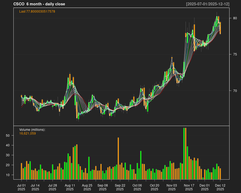Click the 80 price axis label
The image size is (241, 193).
click(235, 18)
